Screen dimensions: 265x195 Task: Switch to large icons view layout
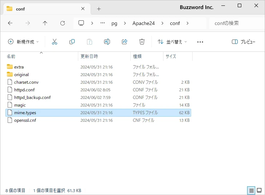pyautogui.click(x=259, y=190)
